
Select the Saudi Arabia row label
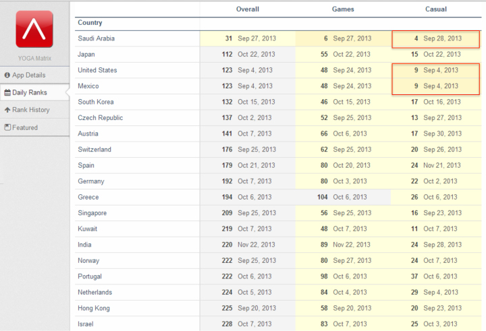point(96,38)
